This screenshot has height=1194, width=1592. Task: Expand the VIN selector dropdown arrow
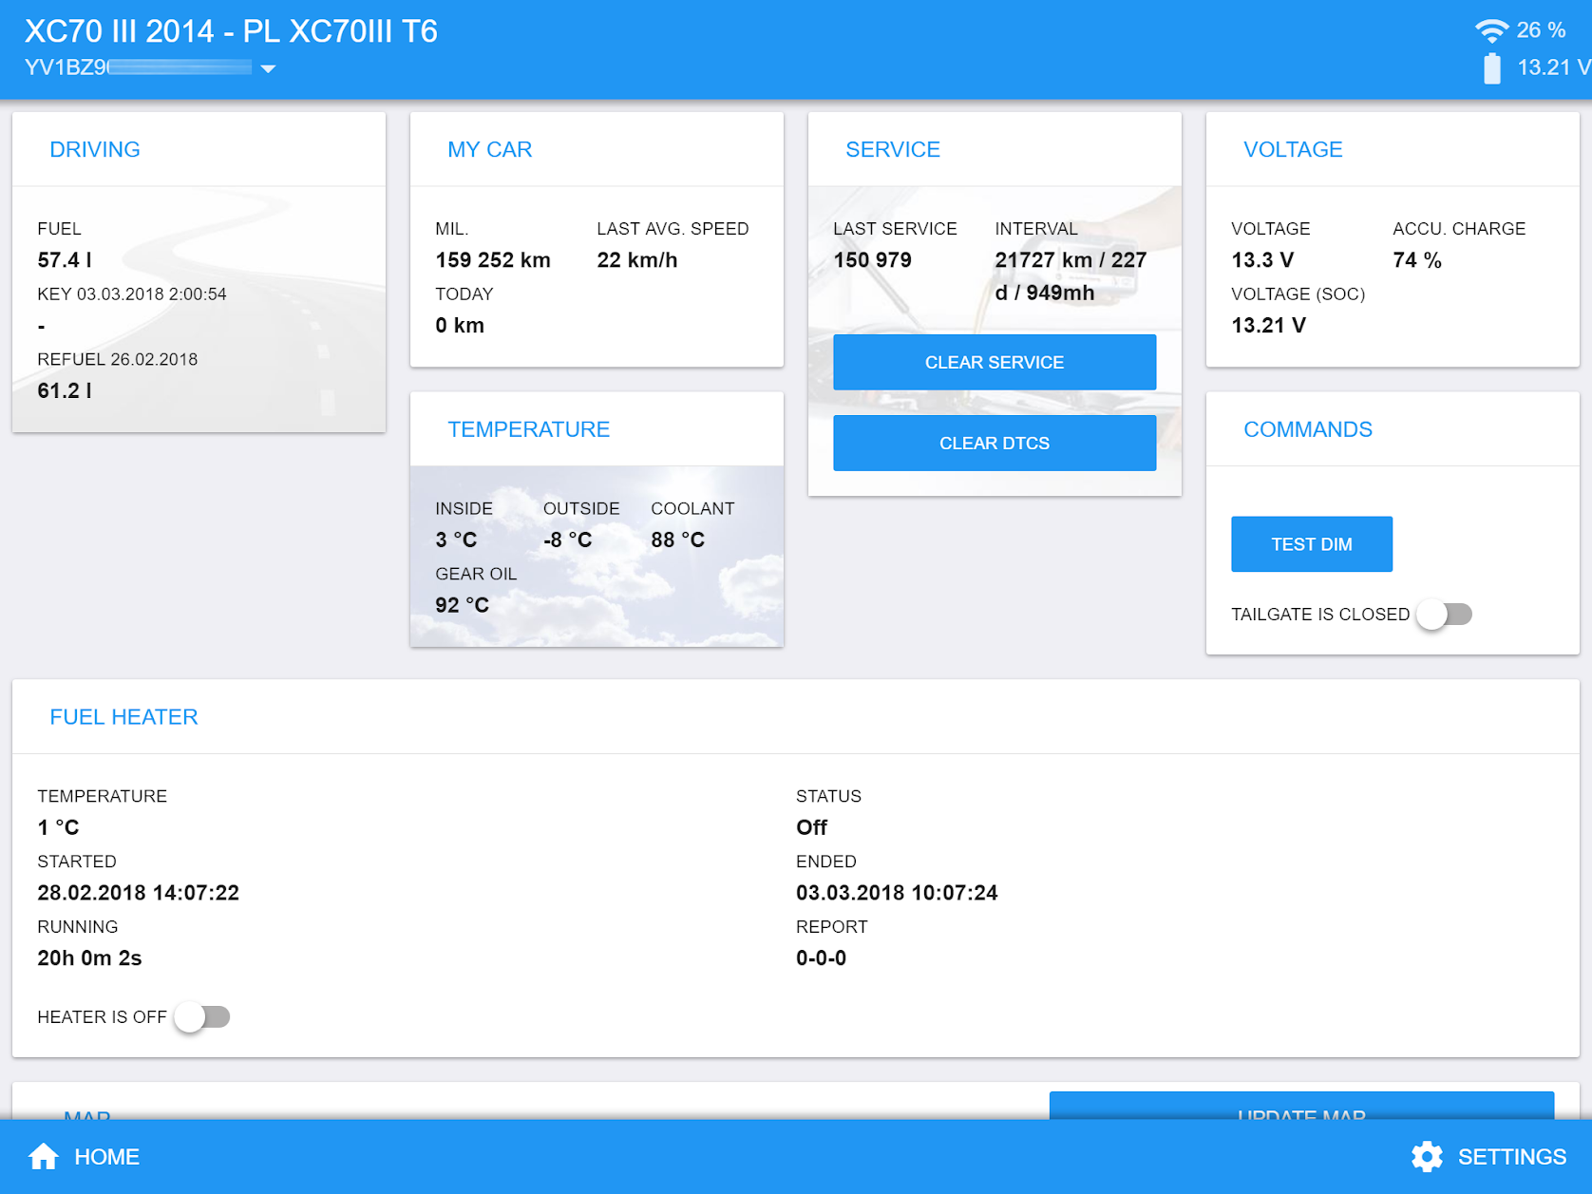click(268, 68)
